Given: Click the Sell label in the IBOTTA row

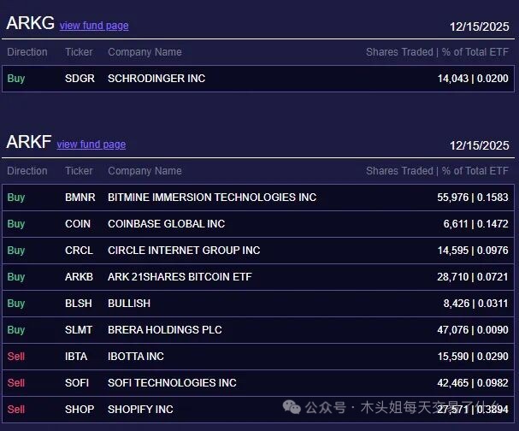Looking at the screenshot, I should tap(16, 357).
